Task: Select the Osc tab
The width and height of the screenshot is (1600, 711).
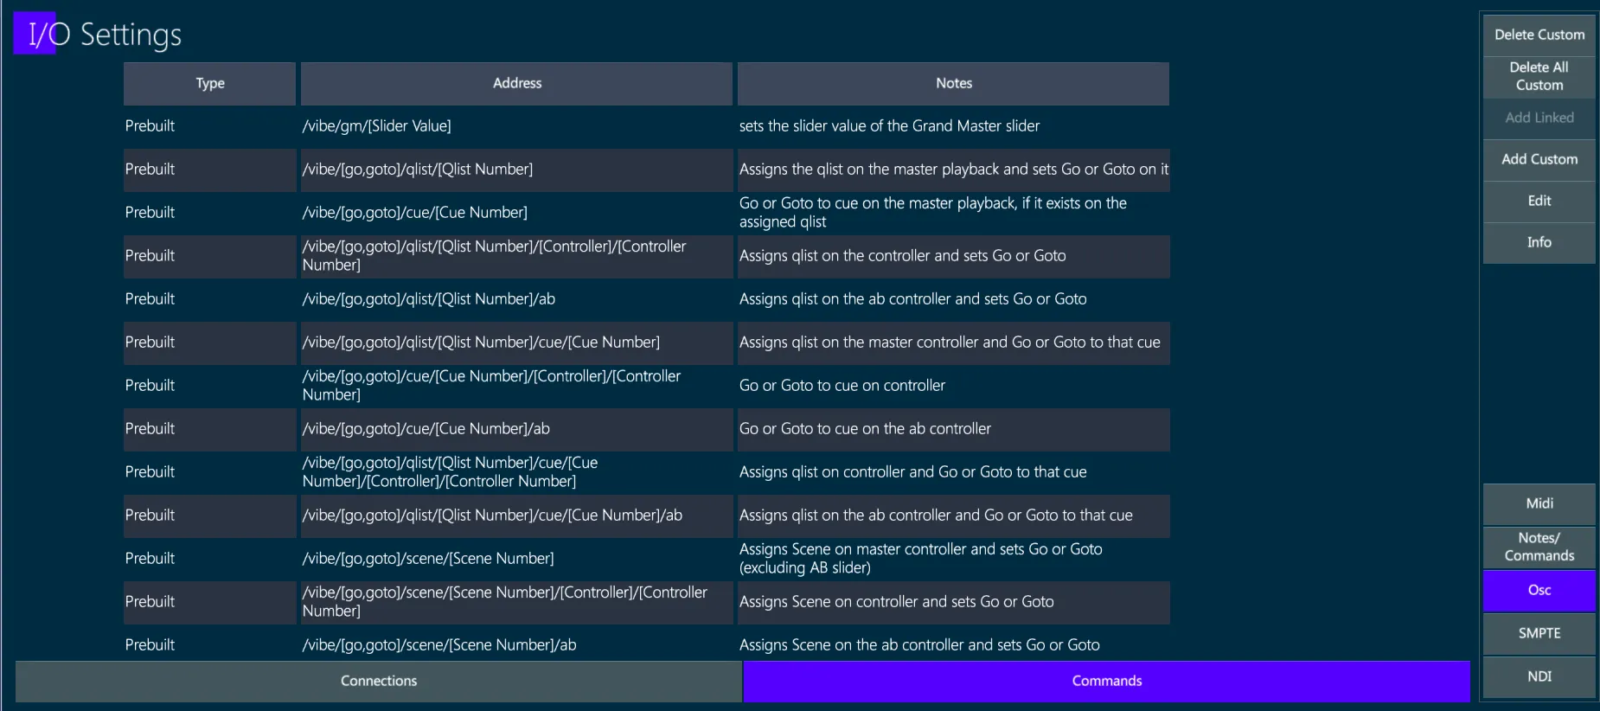Action: (x=1539, y=590)
